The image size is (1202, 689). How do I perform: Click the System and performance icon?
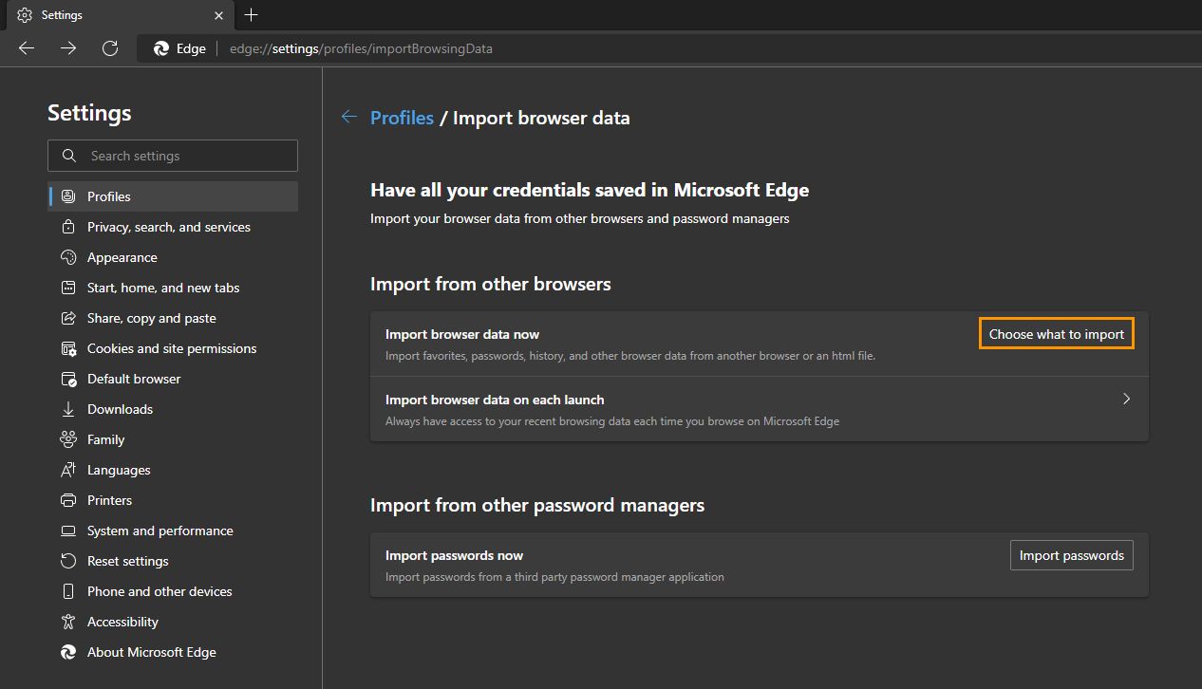pyautogui.click(x=68, y=531)
